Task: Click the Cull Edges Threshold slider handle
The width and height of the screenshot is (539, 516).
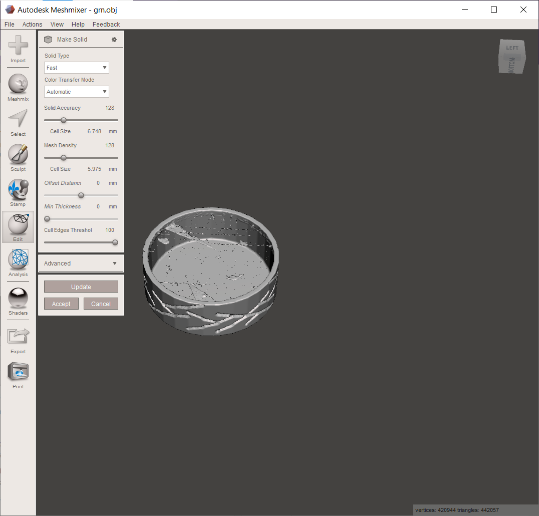Action: 115,242
